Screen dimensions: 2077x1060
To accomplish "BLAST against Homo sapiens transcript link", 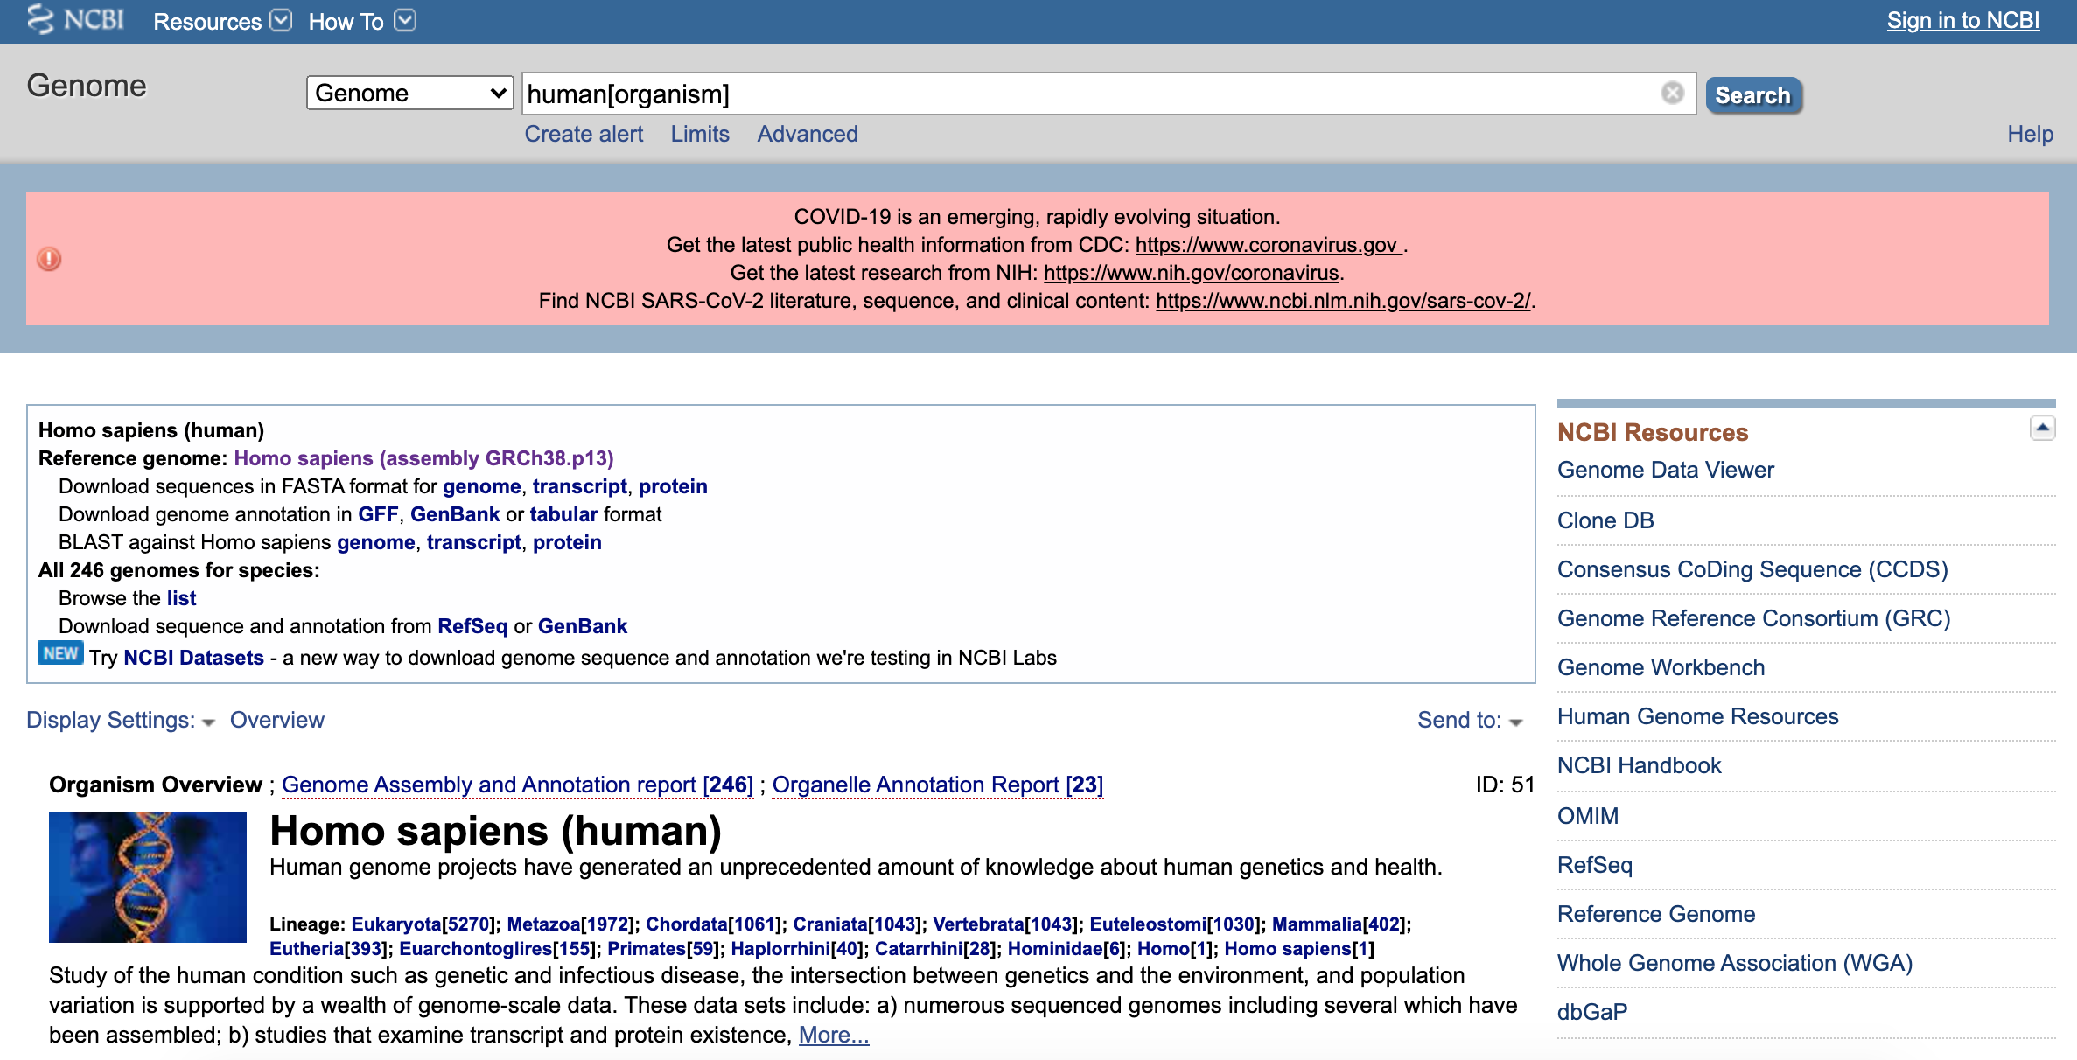I will click(473, 542).
